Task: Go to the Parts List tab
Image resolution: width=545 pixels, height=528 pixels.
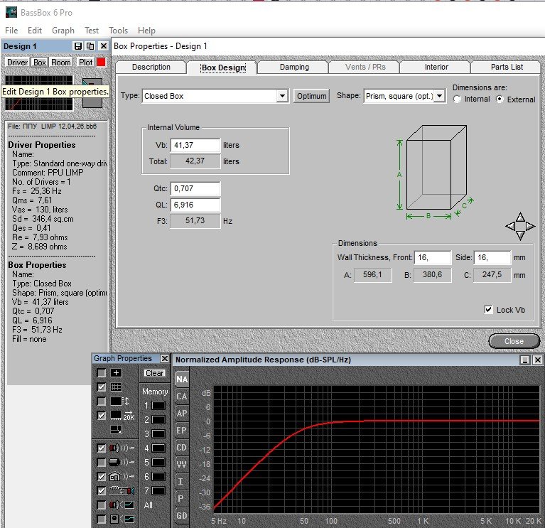Action: pyautogui.click(x=507, y=68)
